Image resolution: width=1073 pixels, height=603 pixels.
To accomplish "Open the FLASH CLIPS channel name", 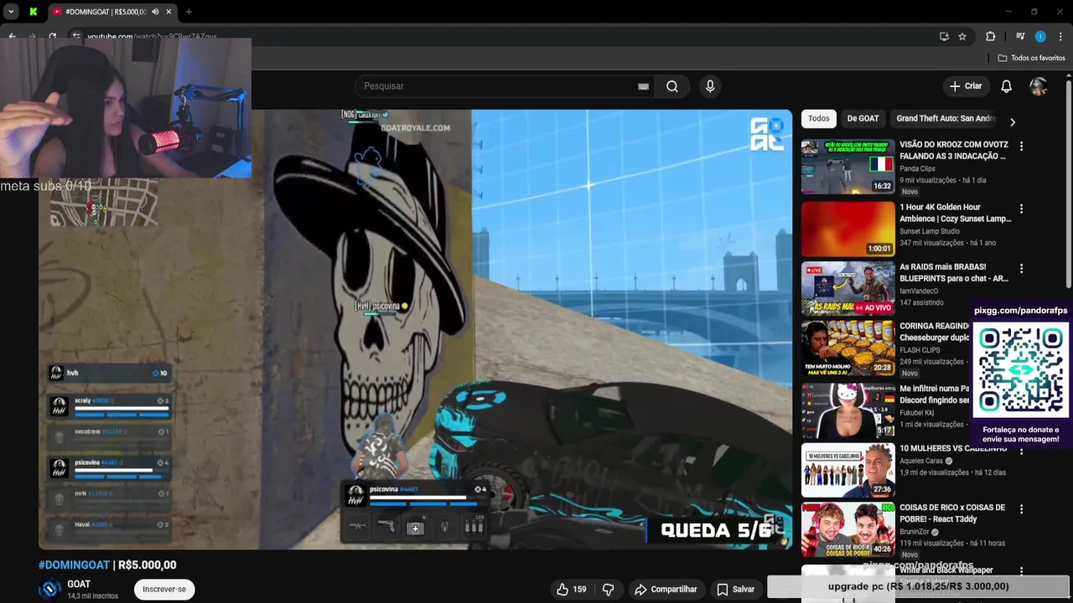I will (x=920, y=350).
